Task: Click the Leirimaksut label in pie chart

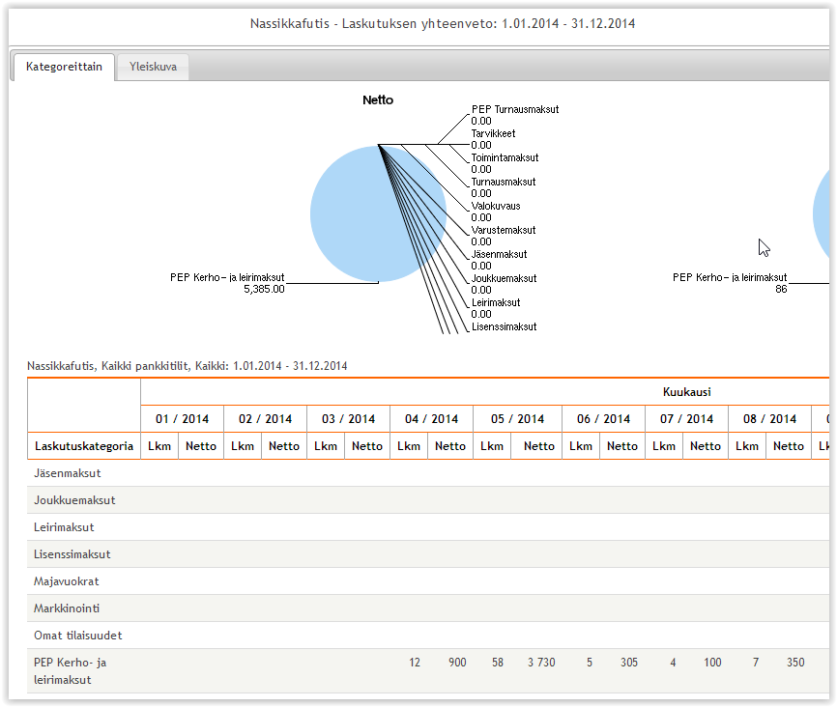Action: [496, 302]
